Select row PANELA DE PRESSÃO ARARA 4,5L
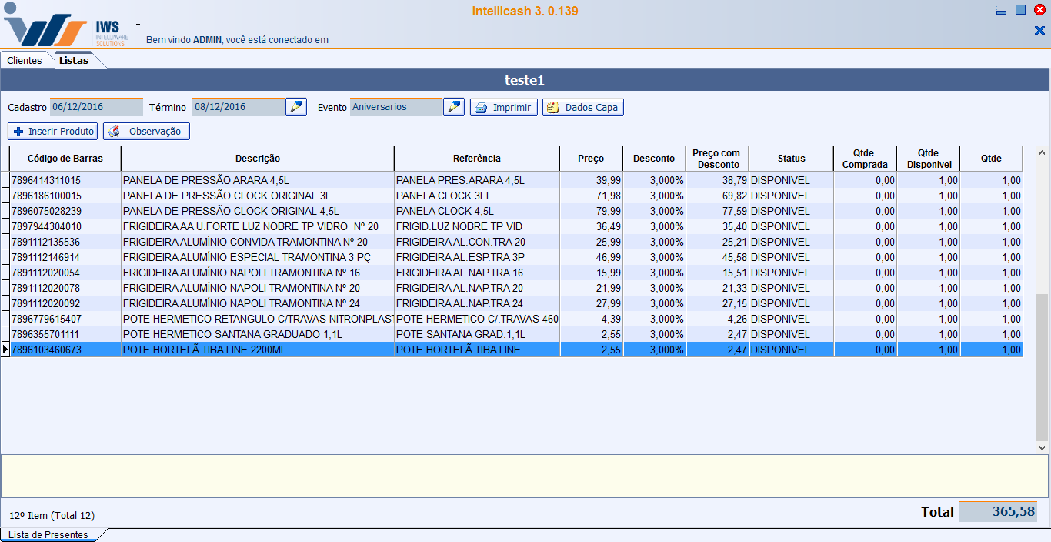This screenshot has width=1051, height=542. [515, 180]
